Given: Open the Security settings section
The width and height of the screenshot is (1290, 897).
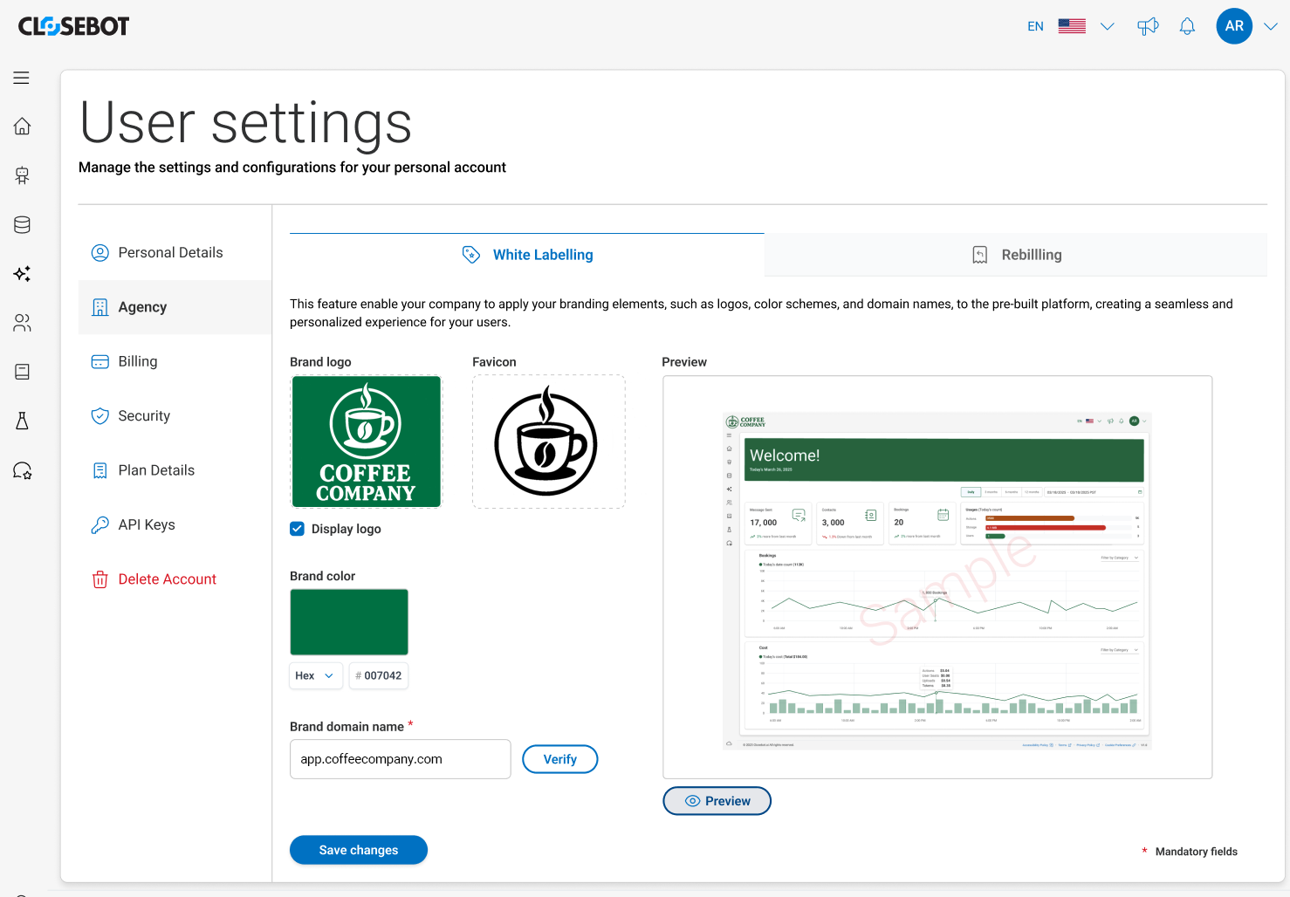Looking at the screenshot, I should click(x=175, y=416).
